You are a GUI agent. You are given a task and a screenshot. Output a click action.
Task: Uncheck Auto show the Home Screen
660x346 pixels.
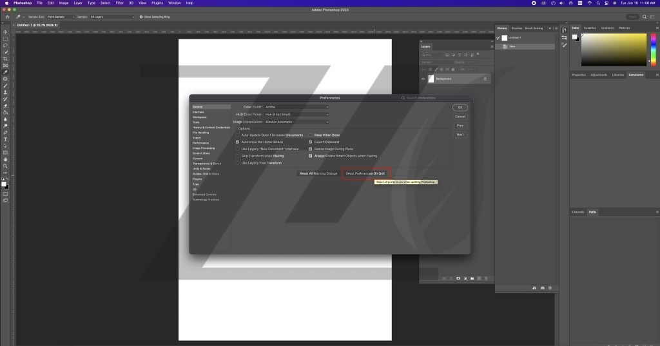click(x=237, y=142)
